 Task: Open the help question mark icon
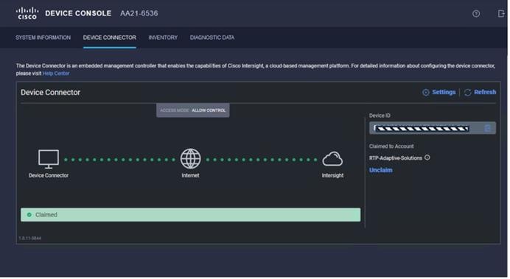[x=476, y=14]
